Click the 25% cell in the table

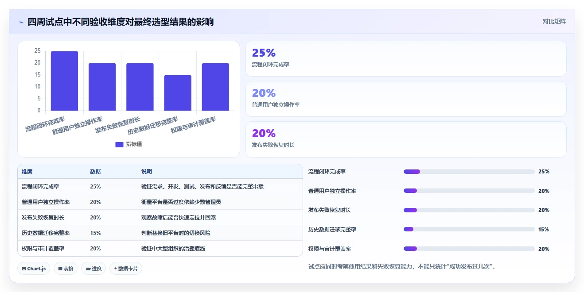coord(95,187)
